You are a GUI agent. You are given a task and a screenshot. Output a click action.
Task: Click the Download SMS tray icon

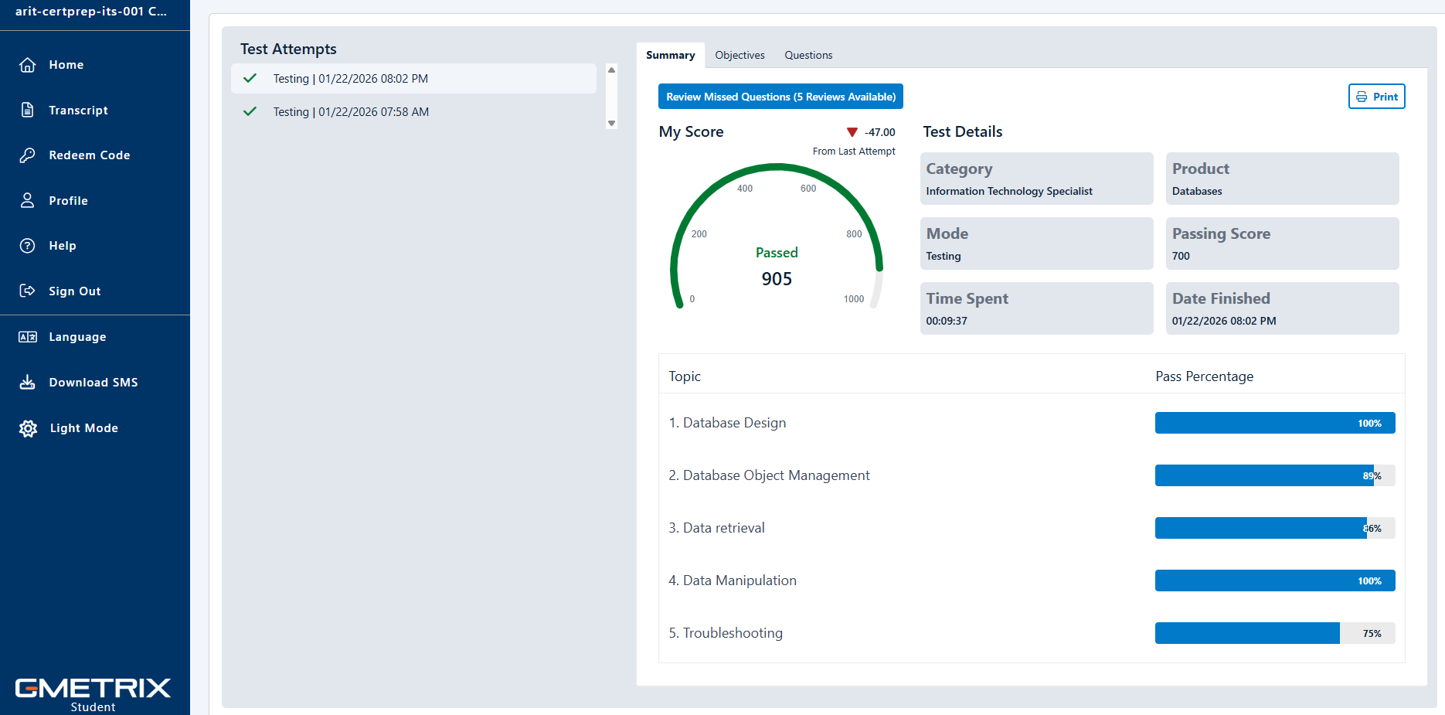pyautogui.click(x=28, y=382)
